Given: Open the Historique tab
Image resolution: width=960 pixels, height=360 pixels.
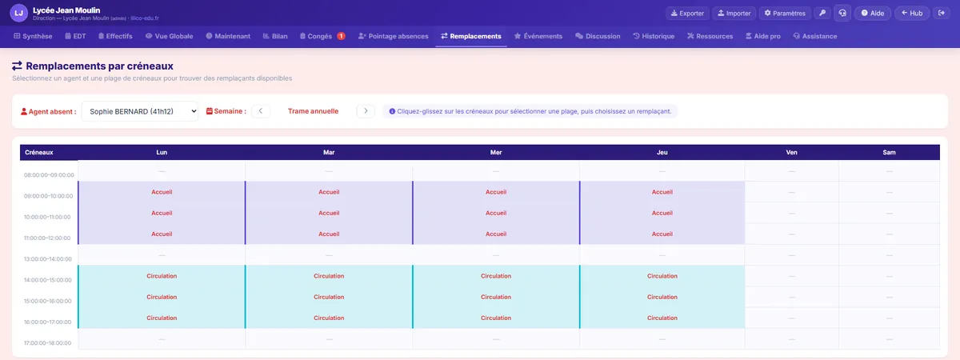Looking at the screenshot, I should click(654, 36).
